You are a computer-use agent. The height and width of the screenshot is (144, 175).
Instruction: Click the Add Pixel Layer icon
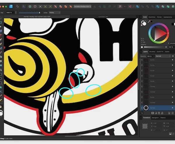(173, 113)
